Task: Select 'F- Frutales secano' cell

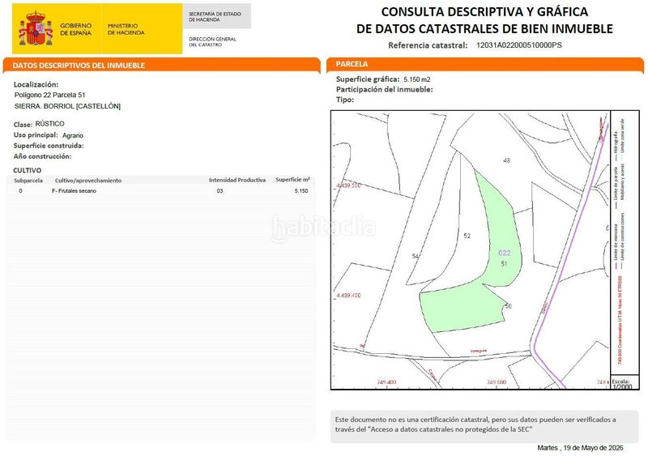Action: point(74,191)
